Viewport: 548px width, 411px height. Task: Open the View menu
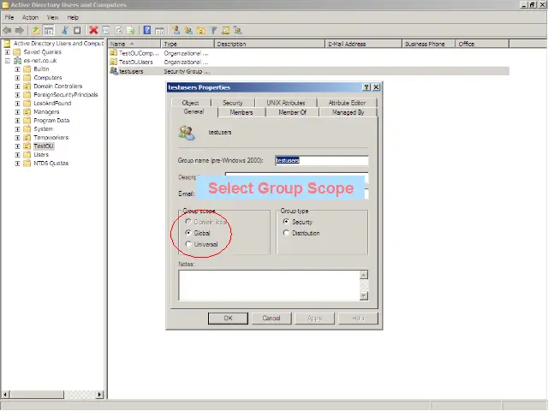coord(53,17)
